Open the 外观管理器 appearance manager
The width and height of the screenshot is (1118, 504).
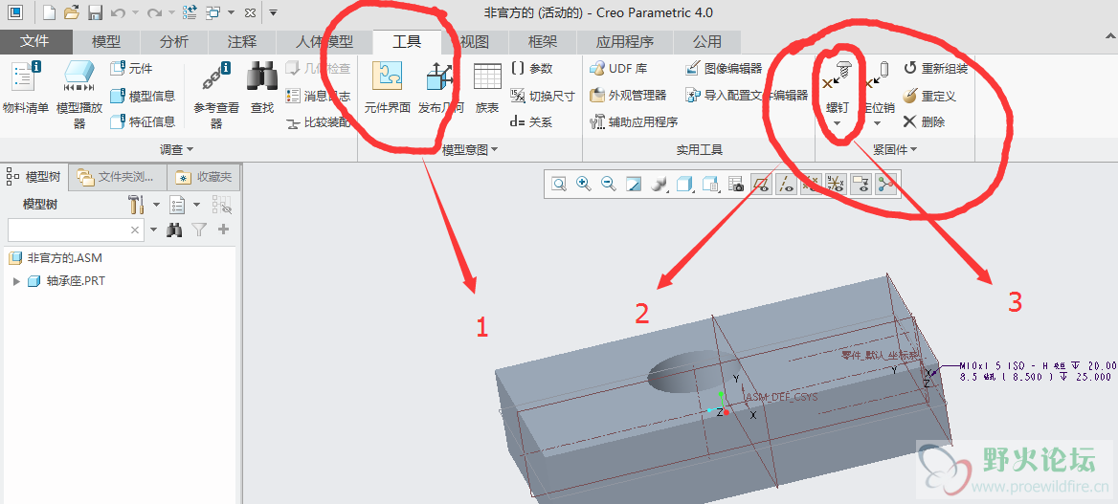628,95
